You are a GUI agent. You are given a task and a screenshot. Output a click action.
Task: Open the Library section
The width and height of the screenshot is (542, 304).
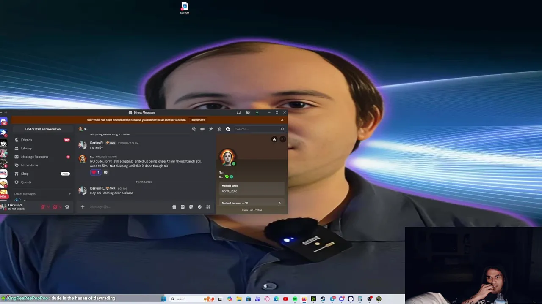pos(42,148)
